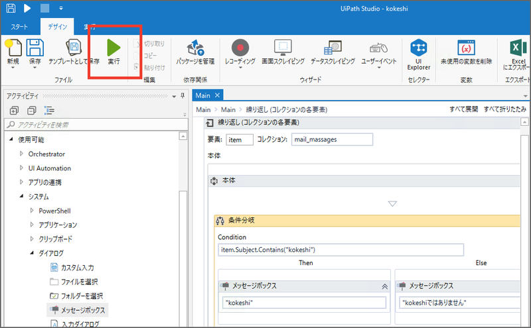The width and height of the screenshot is (531, 328).
Task: Open the 新規 dropdown arrow
Action: pos(13,68)
